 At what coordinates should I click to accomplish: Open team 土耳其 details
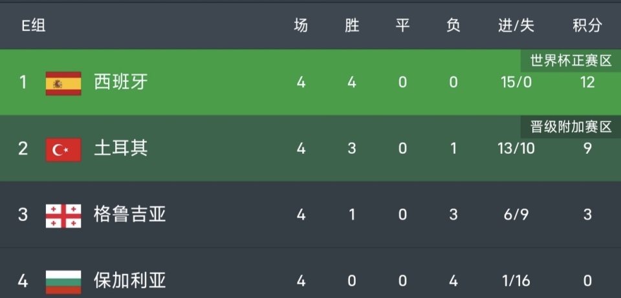pyautogui.click(x=121, y=149)
